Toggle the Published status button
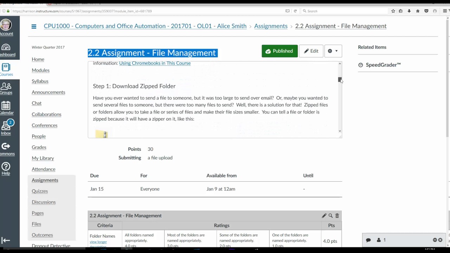The width and height of the screenshot is (450, 253). click(x=279, y=51)
